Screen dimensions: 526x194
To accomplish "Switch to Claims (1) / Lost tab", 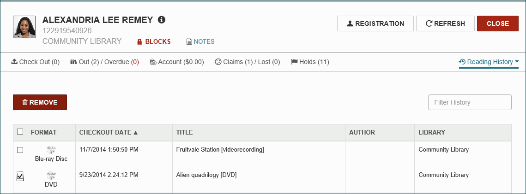I will click(248, 62).
